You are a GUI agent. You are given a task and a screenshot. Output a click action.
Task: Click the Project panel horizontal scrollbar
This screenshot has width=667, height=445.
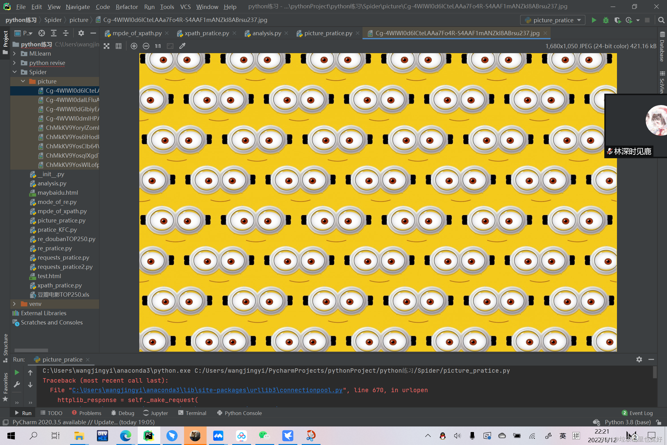tap(31, 350)
